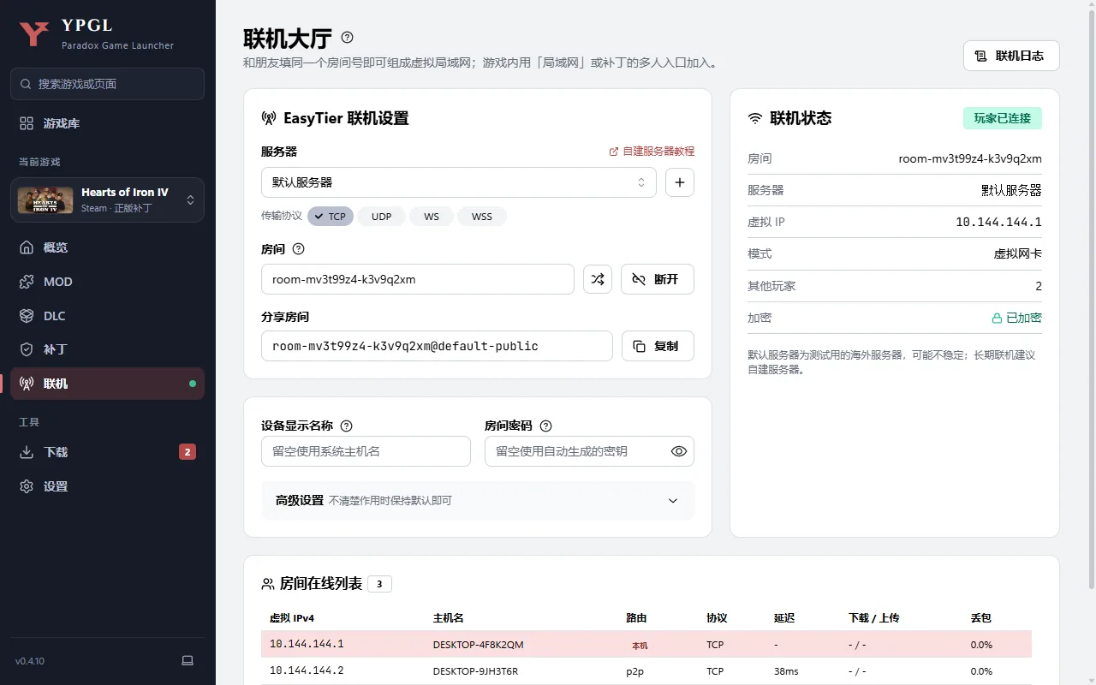Add a server with plus button
1096x685 pixels.
tap(680, 182)
